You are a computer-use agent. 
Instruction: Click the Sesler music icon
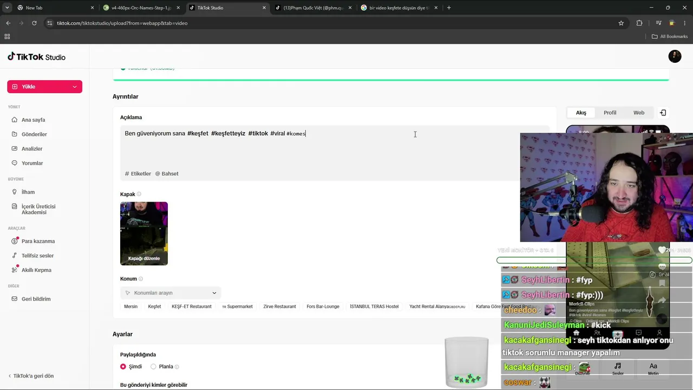pyautogui.click(x=618, y=366)
